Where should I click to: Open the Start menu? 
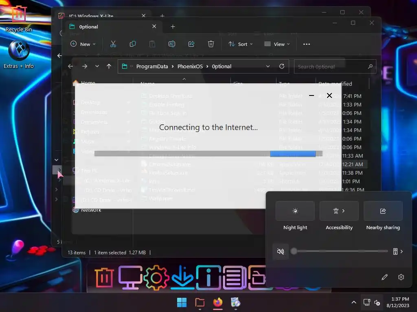coord(182,302)
